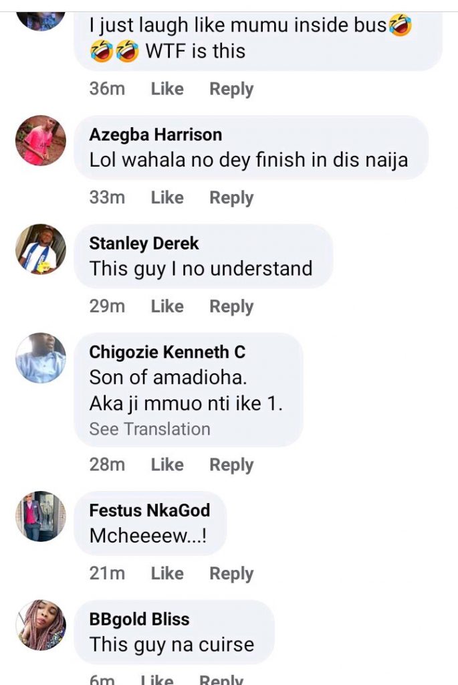Reply to Chigozie Kenneth C's comment
The width and height of the screenshot is (458, 685).
click(x=231, y=465)
